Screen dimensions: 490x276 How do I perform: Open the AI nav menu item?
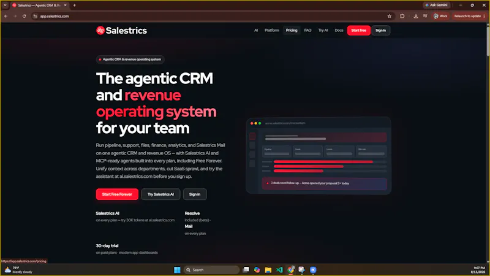(256, 30)
